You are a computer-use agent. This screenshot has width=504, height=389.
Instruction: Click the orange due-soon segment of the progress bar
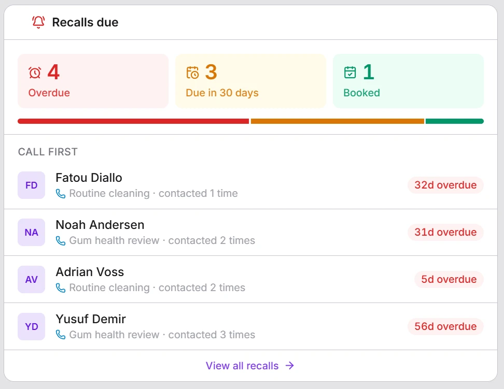[x=338, y=121]
